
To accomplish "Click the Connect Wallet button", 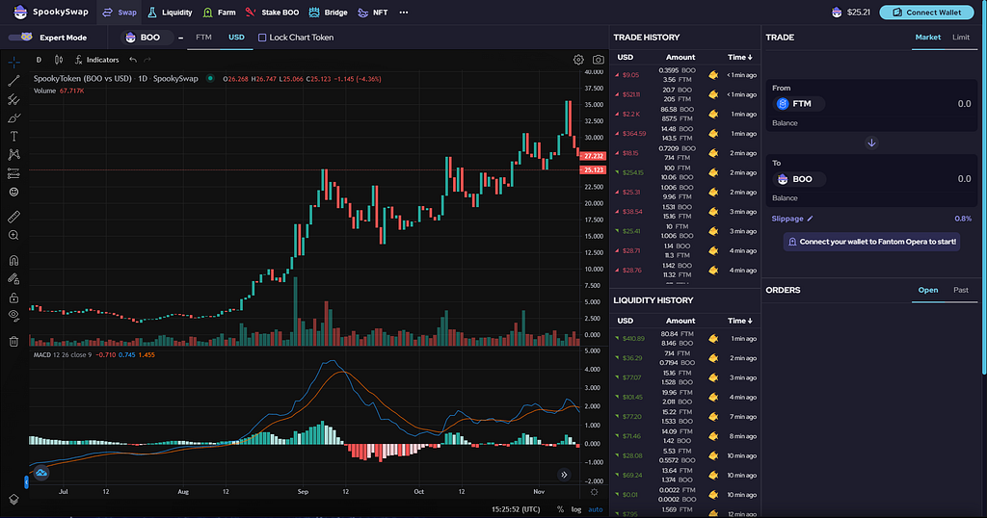I will [x=926, y=12].
